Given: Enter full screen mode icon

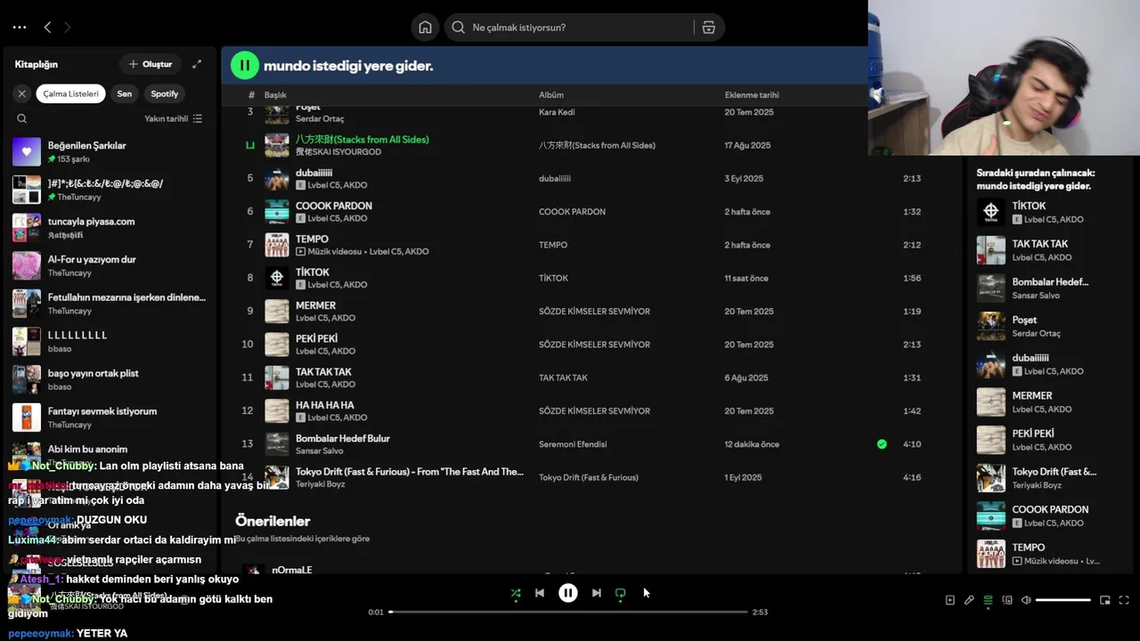Looking at the screenshot, I should [x=1124, y=600].
